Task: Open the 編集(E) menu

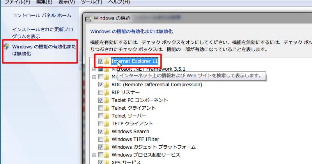Action: [x=44, y=2]
